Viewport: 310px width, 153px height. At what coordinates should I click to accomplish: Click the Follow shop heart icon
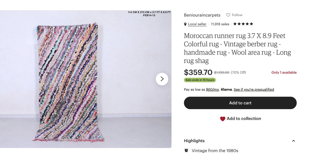coord(228,15)
